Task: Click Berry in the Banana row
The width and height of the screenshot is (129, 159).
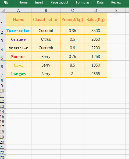Action: click(x=46, y=56)
